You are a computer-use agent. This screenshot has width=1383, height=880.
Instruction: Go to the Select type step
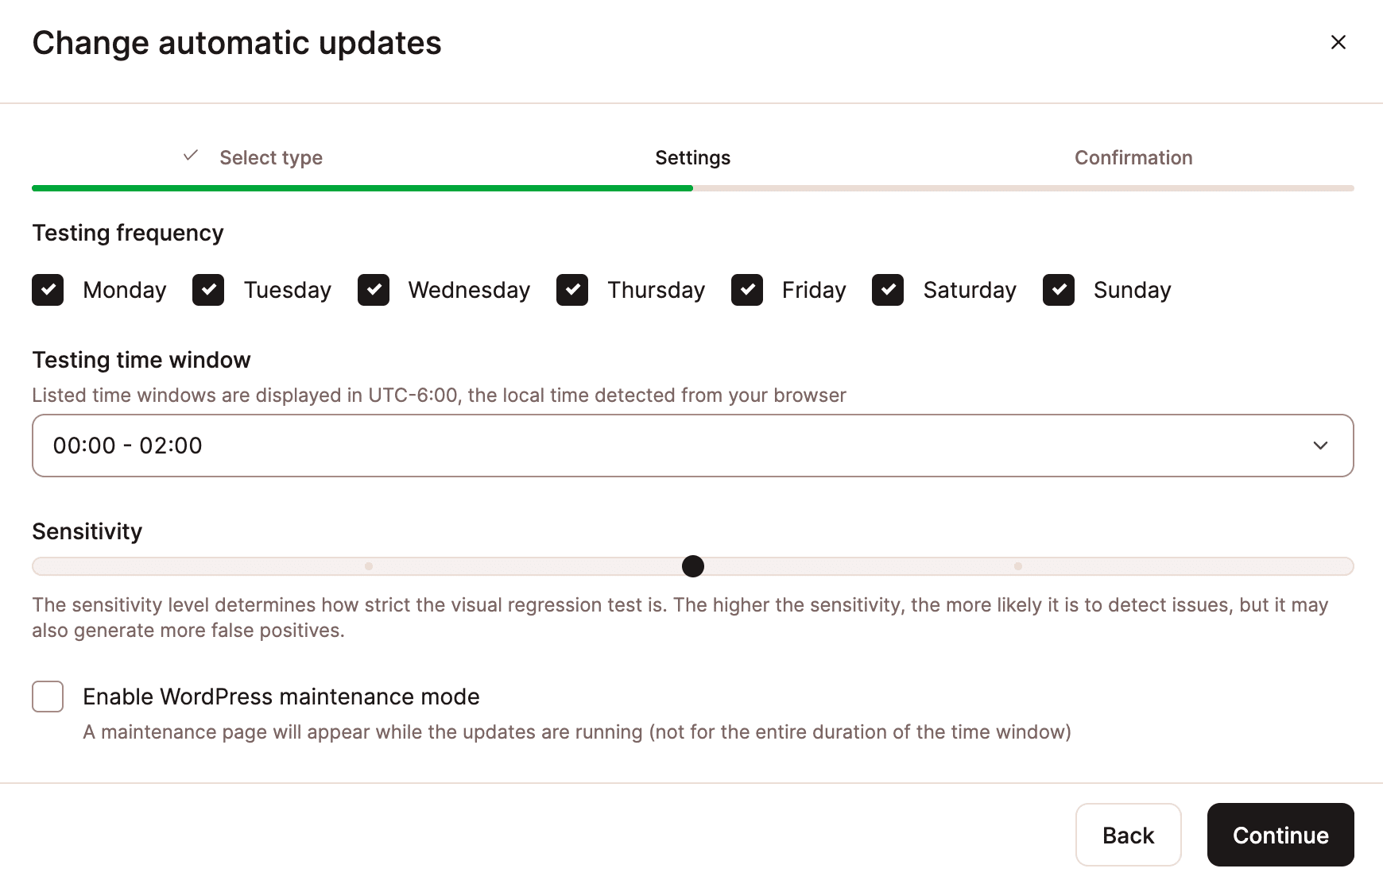click(x=271, y=158)
